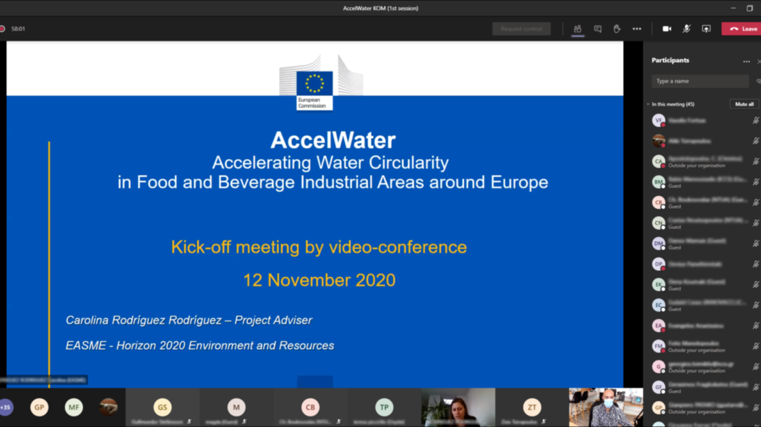
Task: Open More actions ellipsis in meeting toolbar
Action: click(637, 29)
